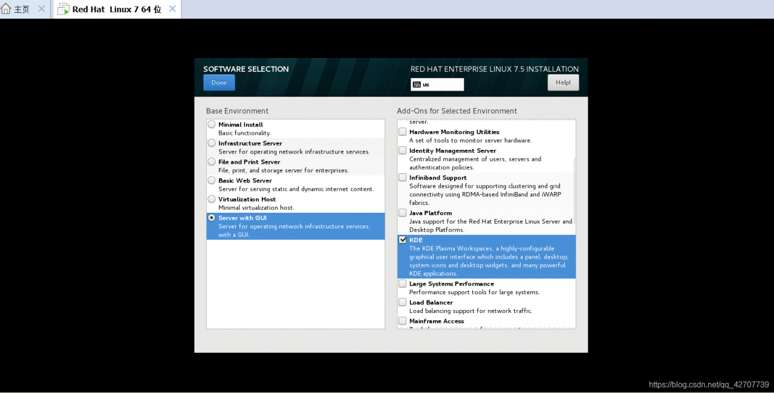Image resolution: width=774 pixels, height=394 pixels.
Task: Enable the Hardware Monitoring Utilities checkbox
Action: point(403,132)
